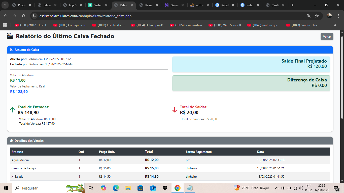Close the Produ tab
Screen dimensions: 344x193
[x=30, y=5]
